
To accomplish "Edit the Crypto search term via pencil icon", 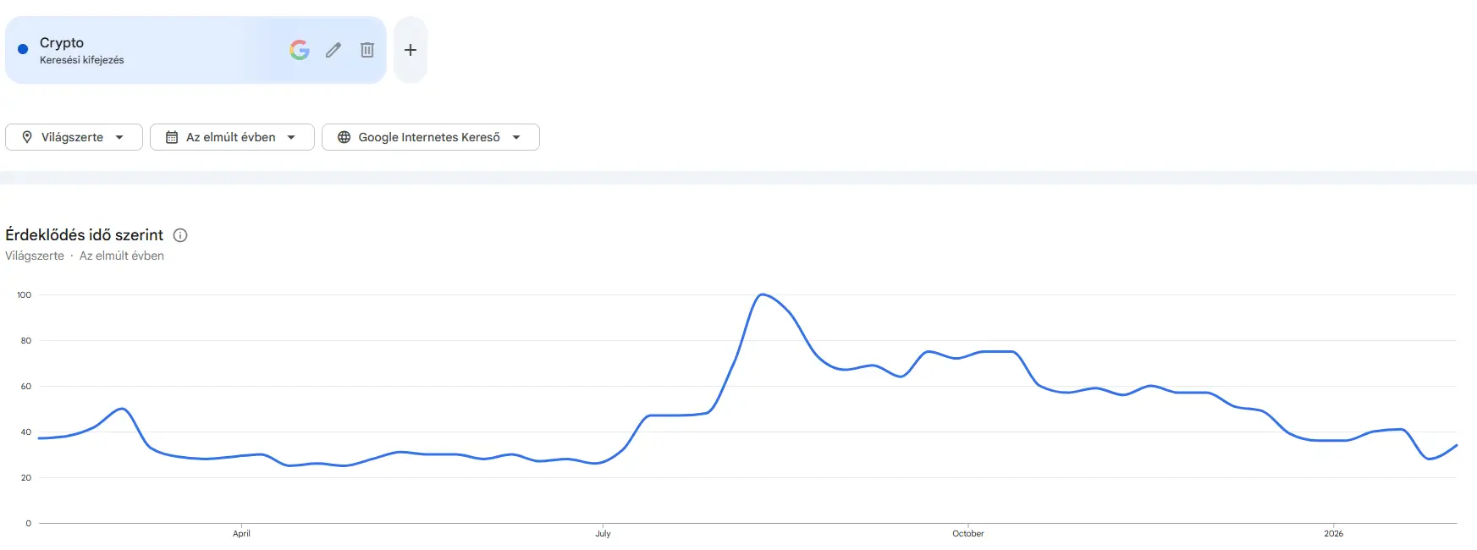I will [333, 50].
